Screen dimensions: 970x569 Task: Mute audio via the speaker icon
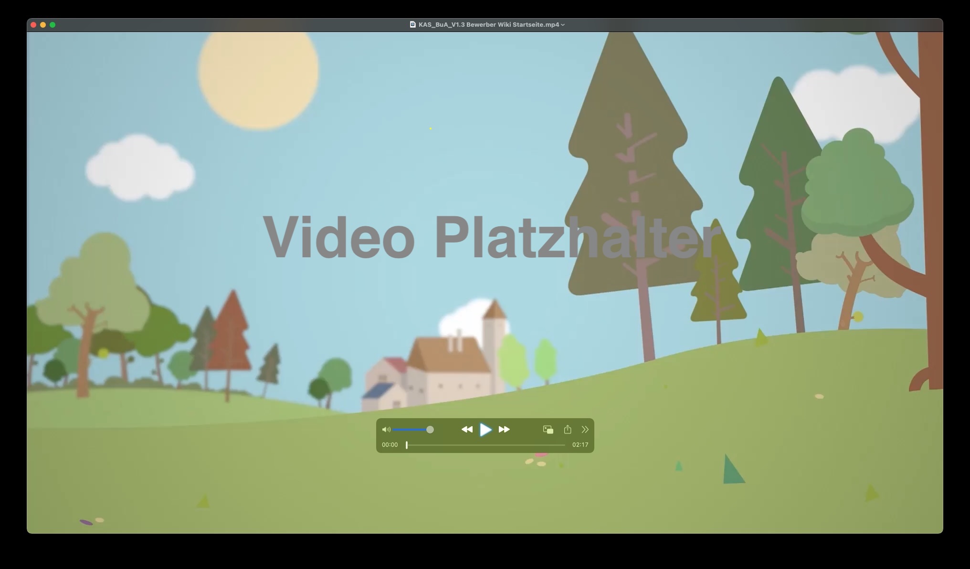pos(386,430)
